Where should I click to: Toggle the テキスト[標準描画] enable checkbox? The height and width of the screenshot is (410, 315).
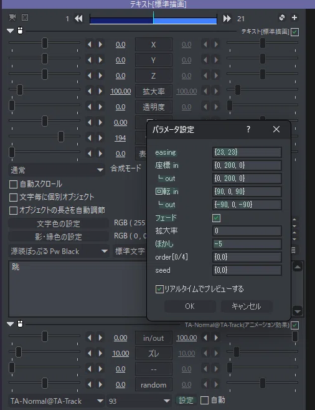tap(294, 32)
